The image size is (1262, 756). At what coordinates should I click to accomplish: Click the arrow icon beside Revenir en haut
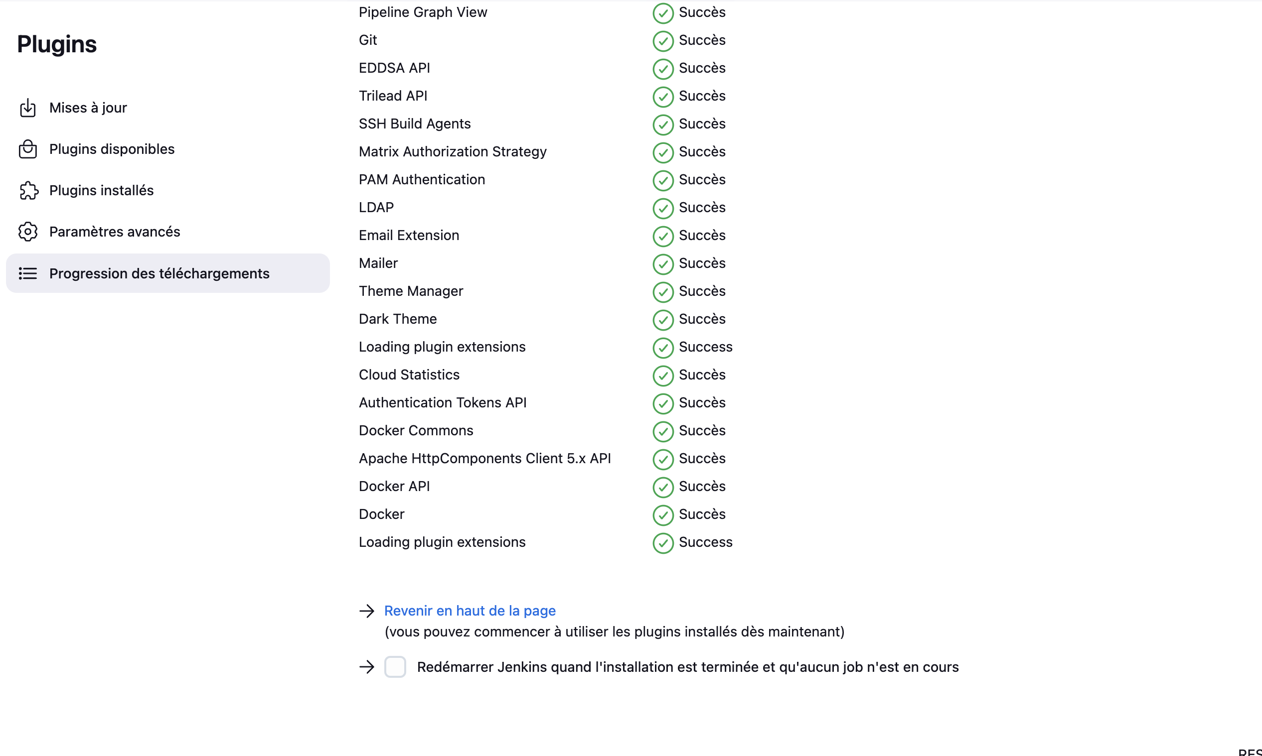coord(366,611)
